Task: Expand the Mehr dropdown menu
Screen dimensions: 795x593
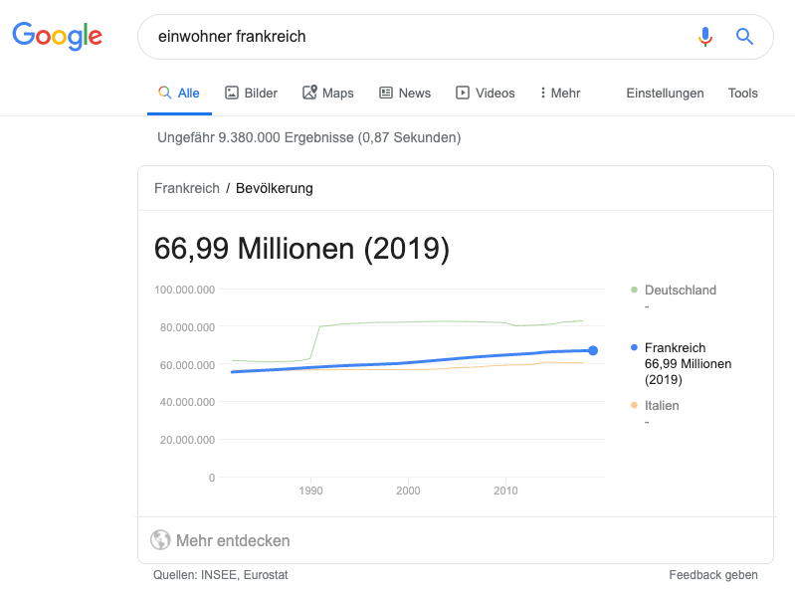Action: click(560, 93)
